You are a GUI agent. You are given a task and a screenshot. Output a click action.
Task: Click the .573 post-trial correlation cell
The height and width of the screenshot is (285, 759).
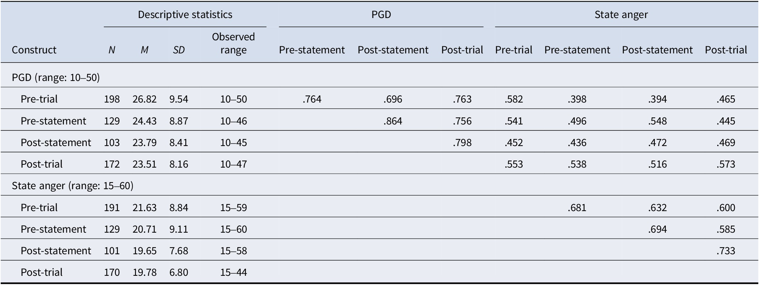726,164
